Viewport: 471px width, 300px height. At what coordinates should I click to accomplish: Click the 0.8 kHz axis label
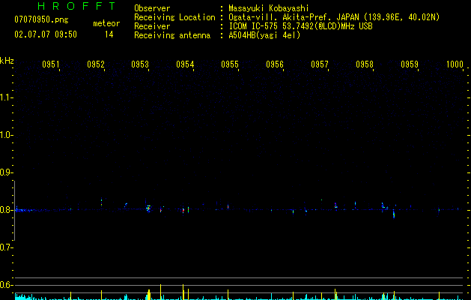pos(6,210)
